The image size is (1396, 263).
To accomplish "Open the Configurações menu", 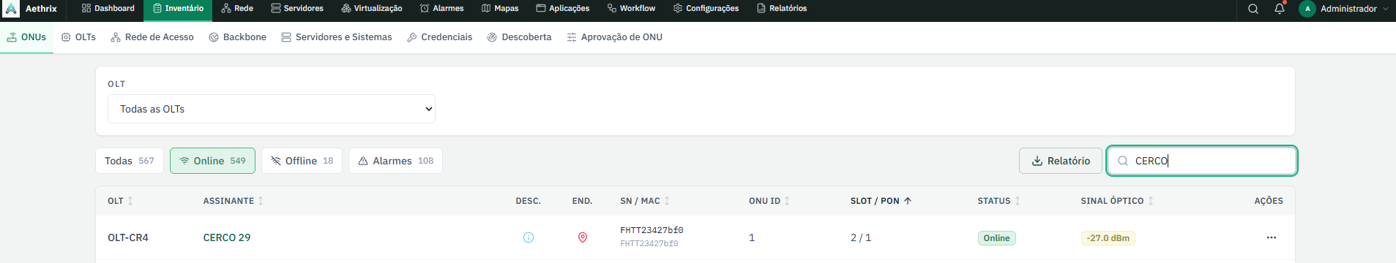I will click(706, 9).
